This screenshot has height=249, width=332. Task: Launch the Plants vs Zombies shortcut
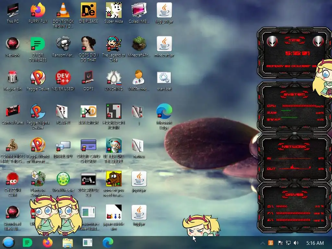pos(38,184)
